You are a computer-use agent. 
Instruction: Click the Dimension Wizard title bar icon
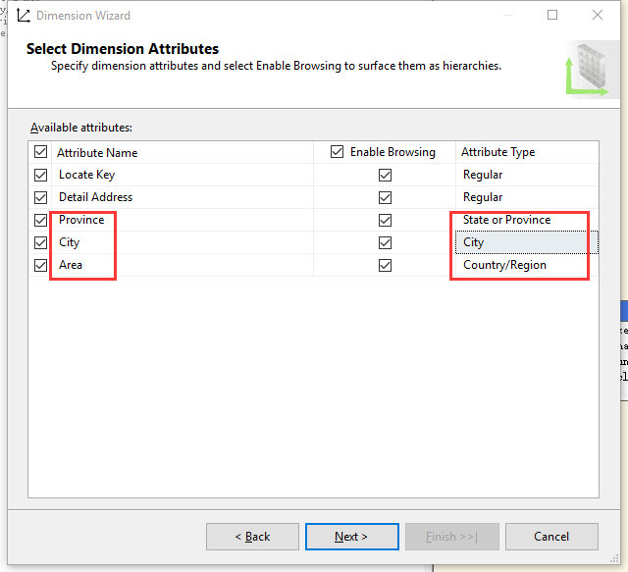click(24, 16)
